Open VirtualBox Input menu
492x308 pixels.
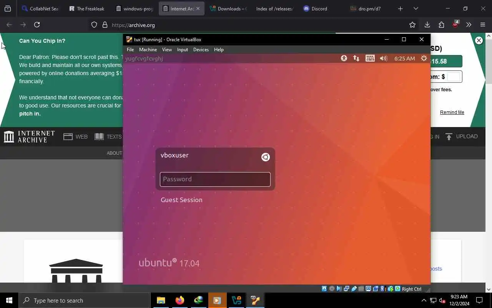coord(183,50)
